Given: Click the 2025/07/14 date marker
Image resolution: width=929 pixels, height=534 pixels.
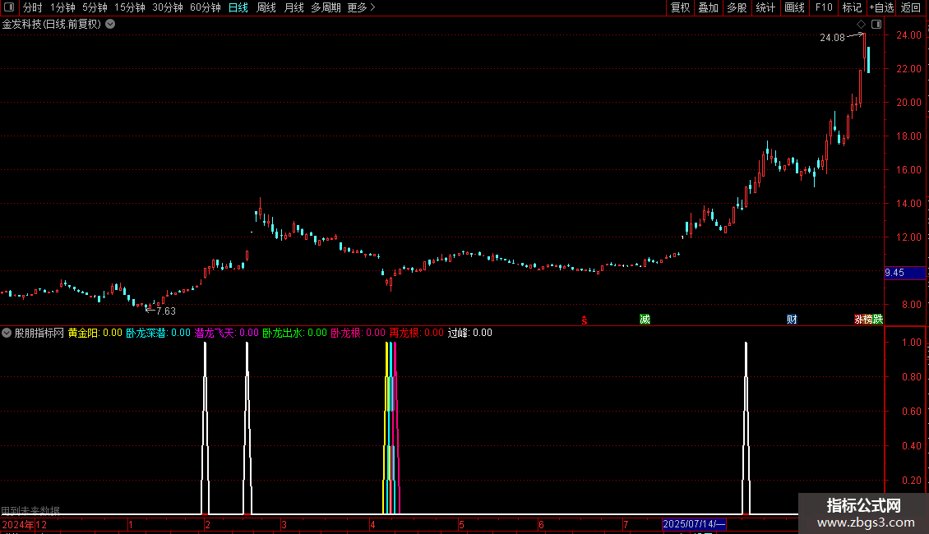Looking at the screenshot, I should [x=694, y=524].
